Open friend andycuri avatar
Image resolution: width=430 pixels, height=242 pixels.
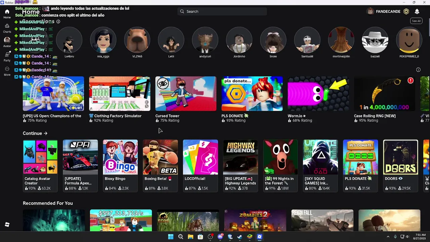(x=205, y=40)
